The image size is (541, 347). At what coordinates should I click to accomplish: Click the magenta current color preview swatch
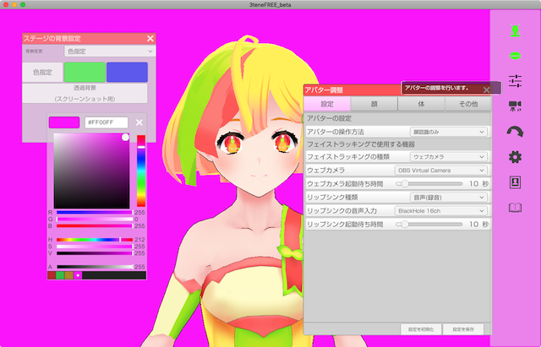(64, 122)
